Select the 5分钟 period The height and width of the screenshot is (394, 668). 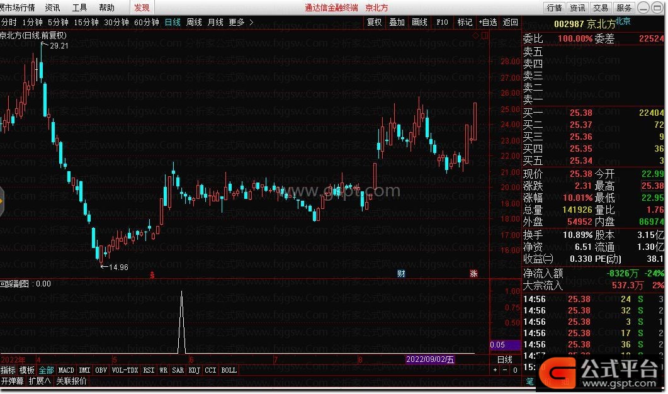click(58, 22)
